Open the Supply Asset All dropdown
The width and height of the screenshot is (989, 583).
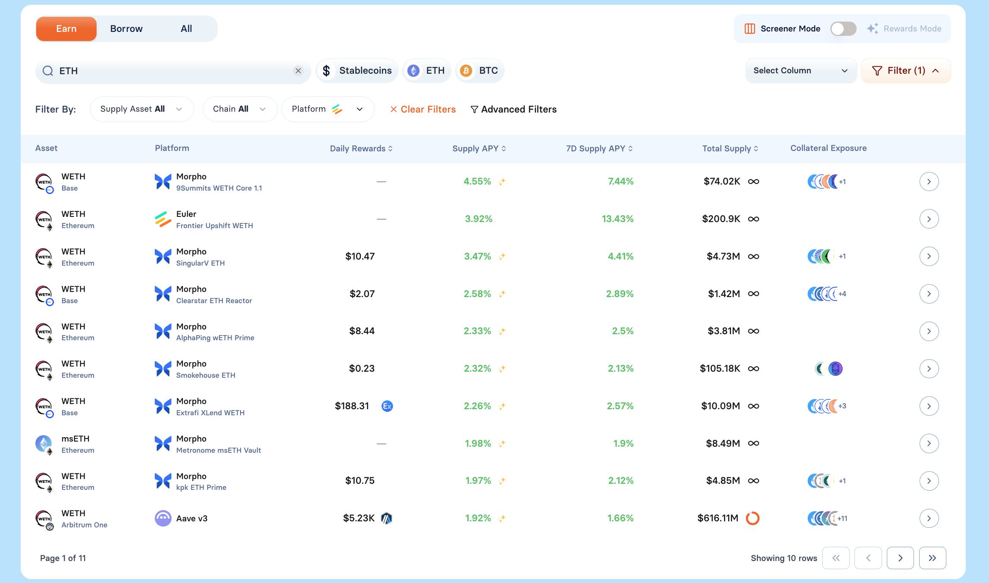(x=141, y=109)
